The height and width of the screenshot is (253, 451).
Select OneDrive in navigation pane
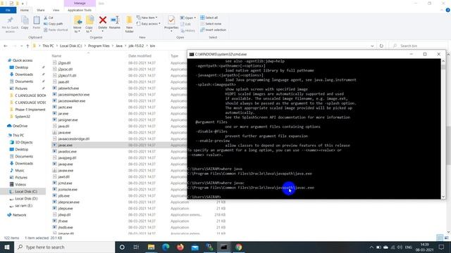click(20, 126)
